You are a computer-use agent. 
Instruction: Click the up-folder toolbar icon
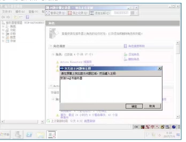point(15,17)
